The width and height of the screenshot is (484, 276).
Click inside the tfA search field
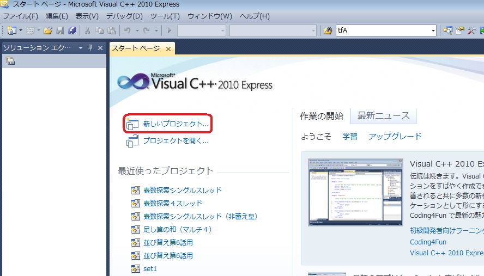(383, 30)
